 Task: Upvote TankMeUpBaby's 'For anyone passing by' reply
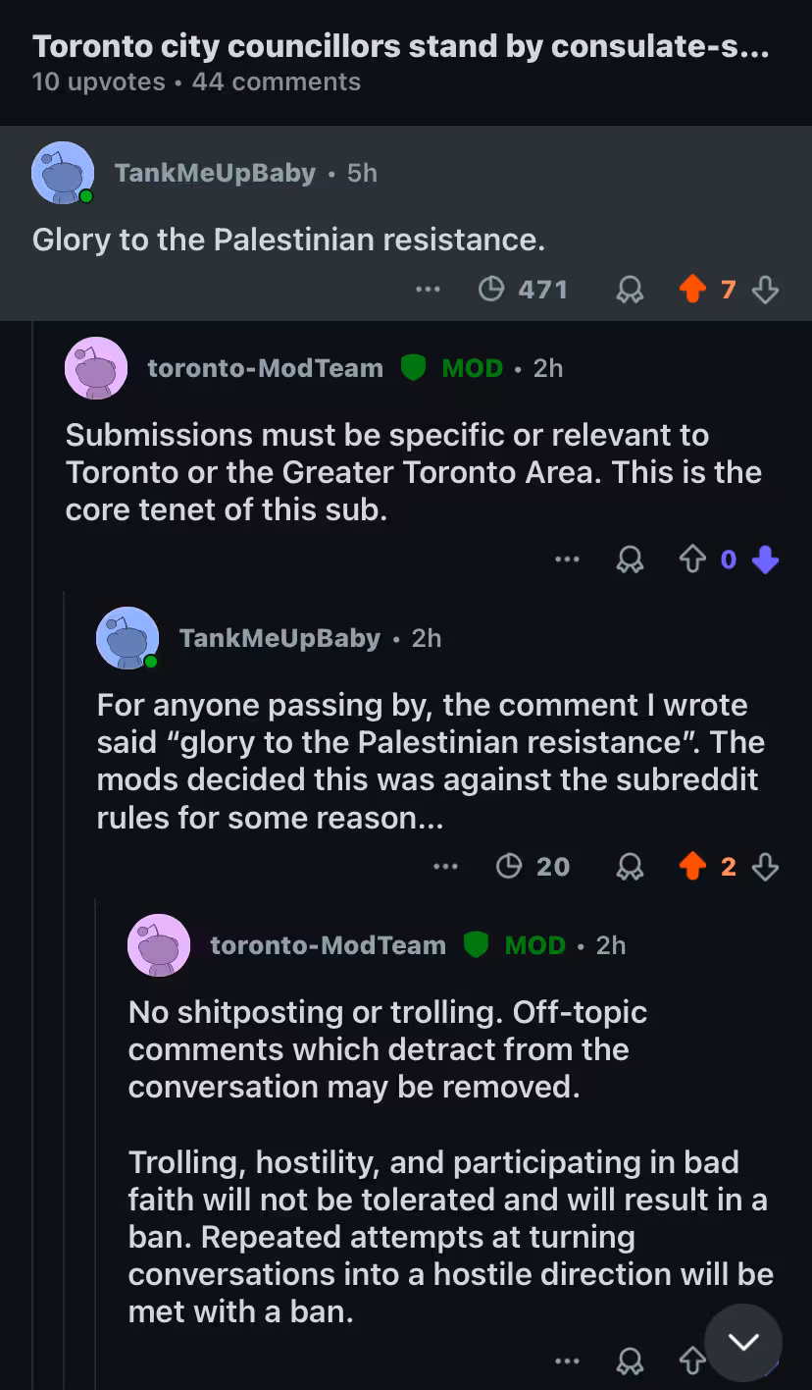click(692, 867)
